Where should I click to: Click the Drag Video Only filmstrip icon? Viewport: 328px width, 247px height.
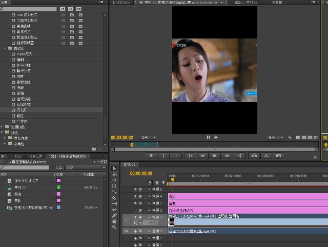[209, 137]
